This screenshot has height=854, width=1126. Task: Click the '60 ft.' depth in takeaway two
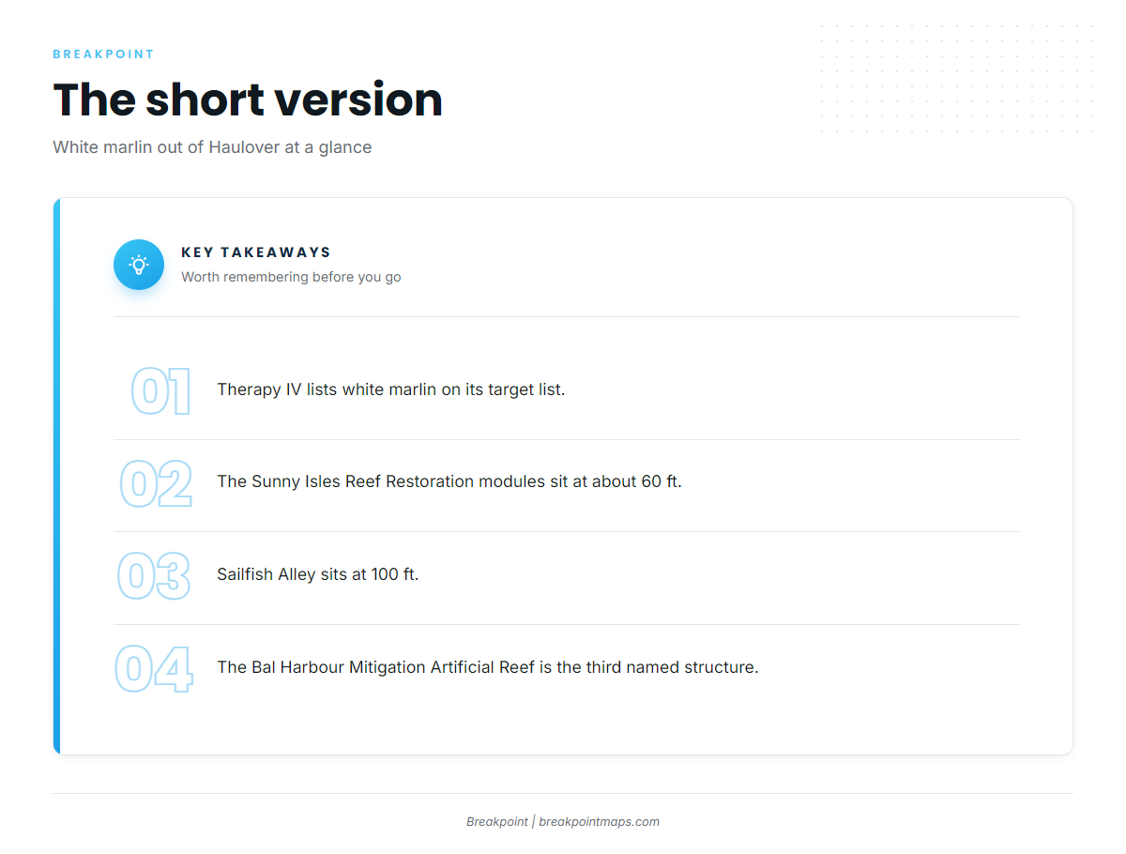click(662, 481)
